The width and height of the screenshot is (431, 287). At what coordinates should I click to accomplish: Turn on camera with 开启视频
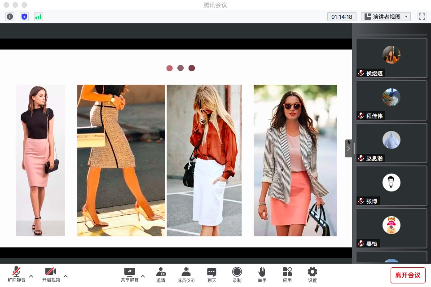coord(51,274)
